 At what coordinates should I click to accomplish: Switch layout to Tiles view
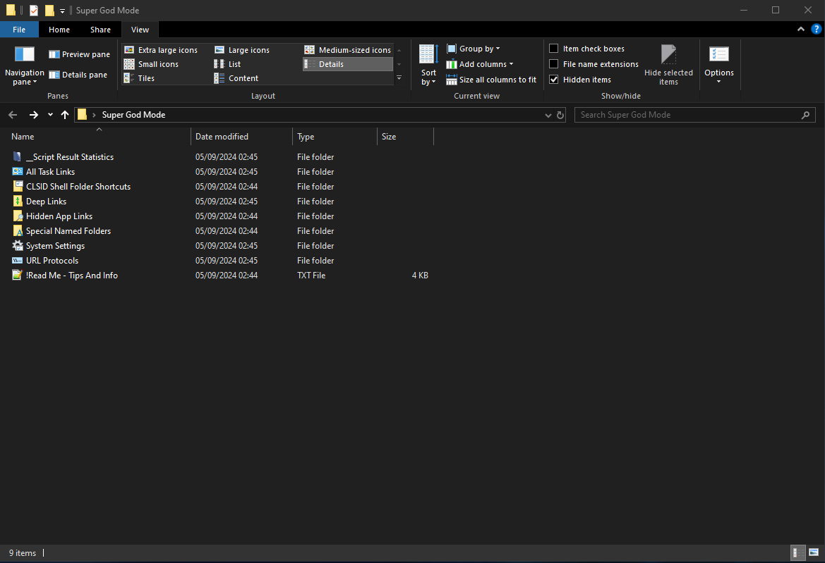(139, 78)
